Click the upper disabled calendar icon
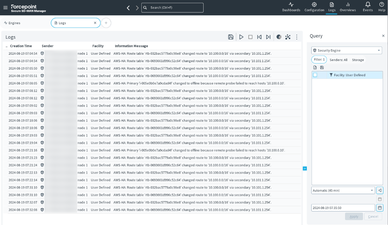 coord(380,199)
